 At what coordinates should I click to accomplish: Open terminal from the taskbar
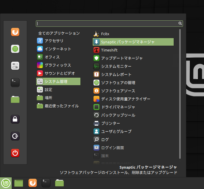click(46, 183)
